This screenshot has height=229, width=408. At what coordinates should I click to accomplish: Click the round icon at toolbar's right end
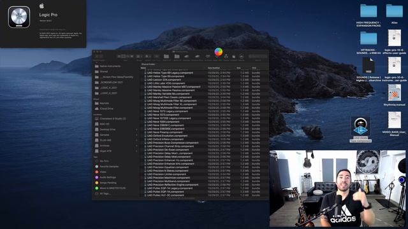[x=242, y=57]
